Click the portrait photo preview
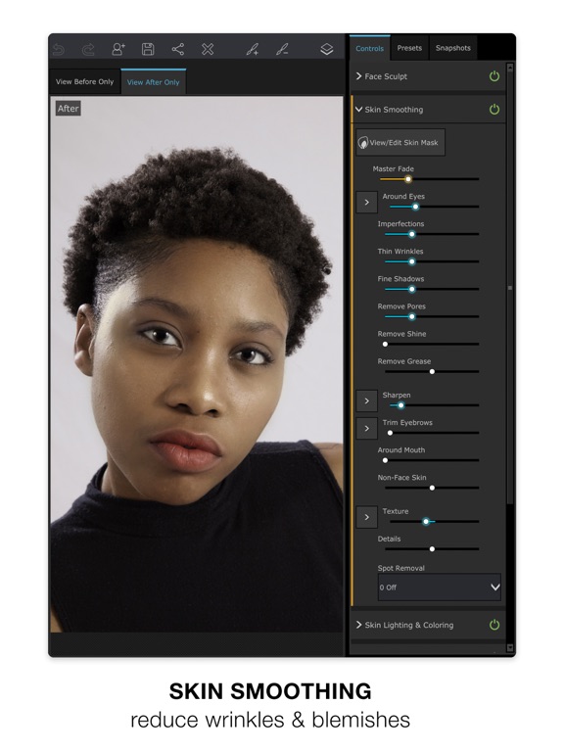Image resolution: width=564 pixels, height=752 pixels. point(197,364)
